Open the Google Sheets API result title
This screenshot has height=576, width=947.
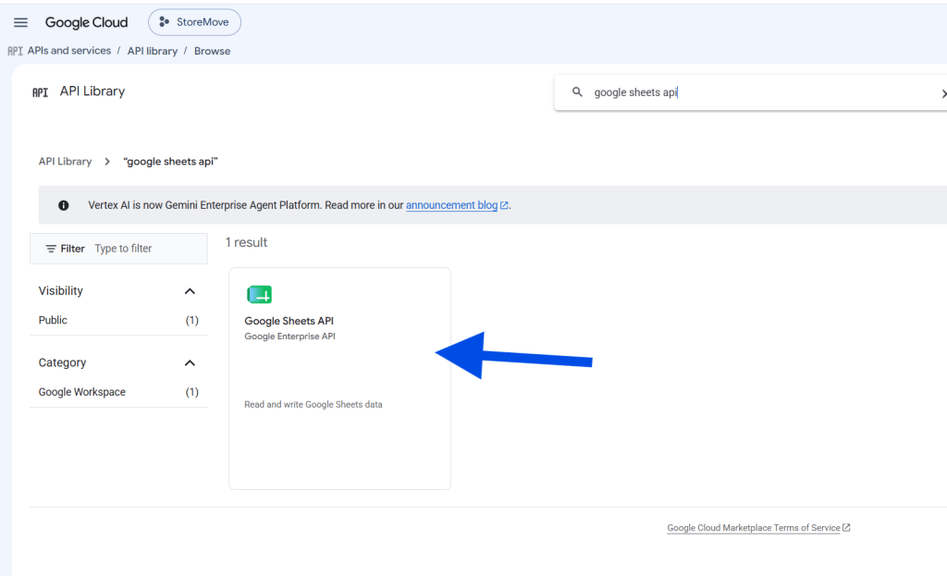(x=289, y=321)
